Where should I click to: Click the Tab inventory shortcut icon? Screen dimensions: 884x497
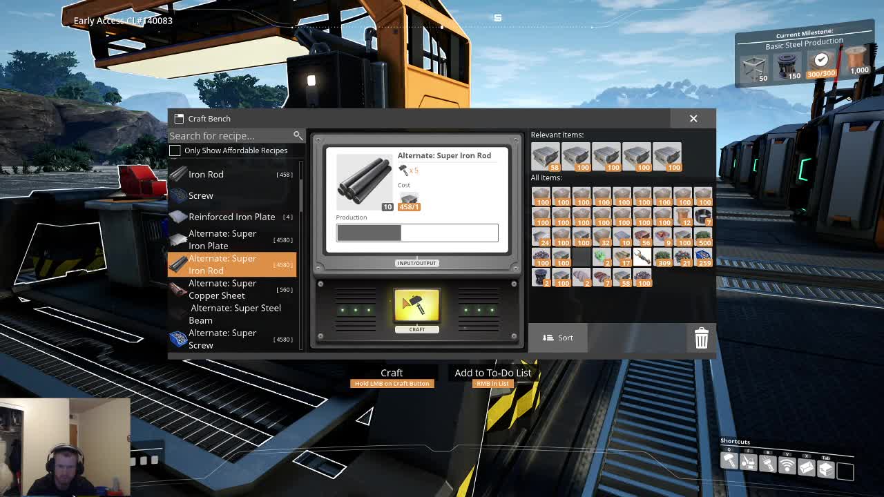(826, 469)
